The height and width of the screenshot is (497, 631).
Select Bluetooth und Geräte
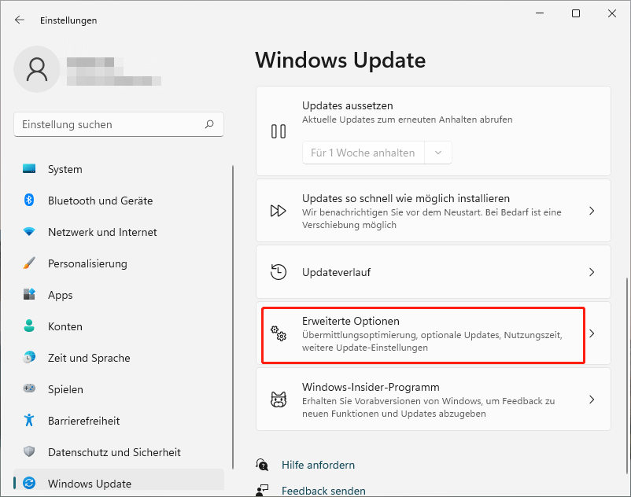[x=119, y=201]
